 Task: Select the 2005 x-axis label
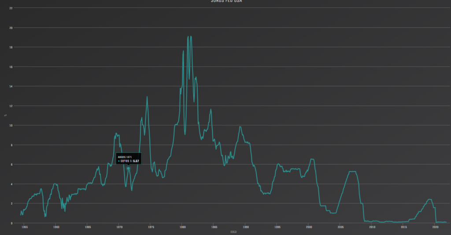click(x=340, y=227)
